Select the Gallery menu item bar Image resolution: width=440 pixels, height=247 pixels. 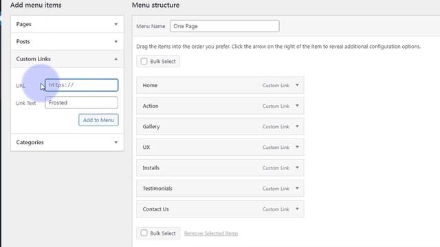pos(220,126)
